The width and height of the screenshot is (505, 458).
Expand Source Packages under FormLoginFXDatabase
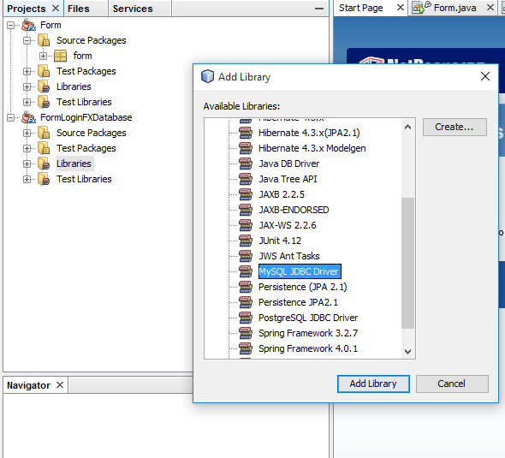(27, 133)
